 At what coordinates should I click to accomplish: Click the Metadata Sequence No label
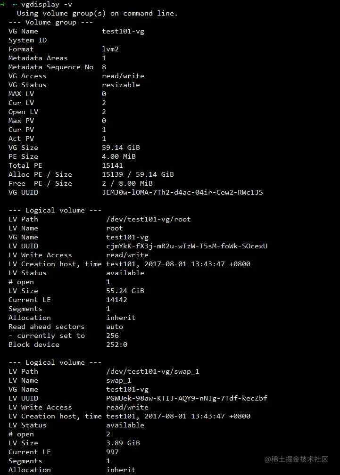(x=51, y=67)
